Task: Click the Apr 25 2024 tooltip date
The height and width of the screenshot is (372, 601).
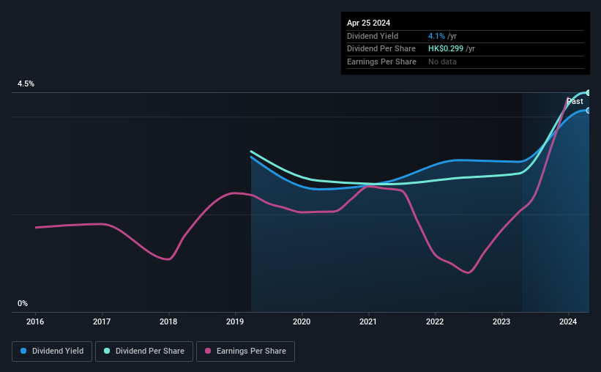Action: point(368,23)
